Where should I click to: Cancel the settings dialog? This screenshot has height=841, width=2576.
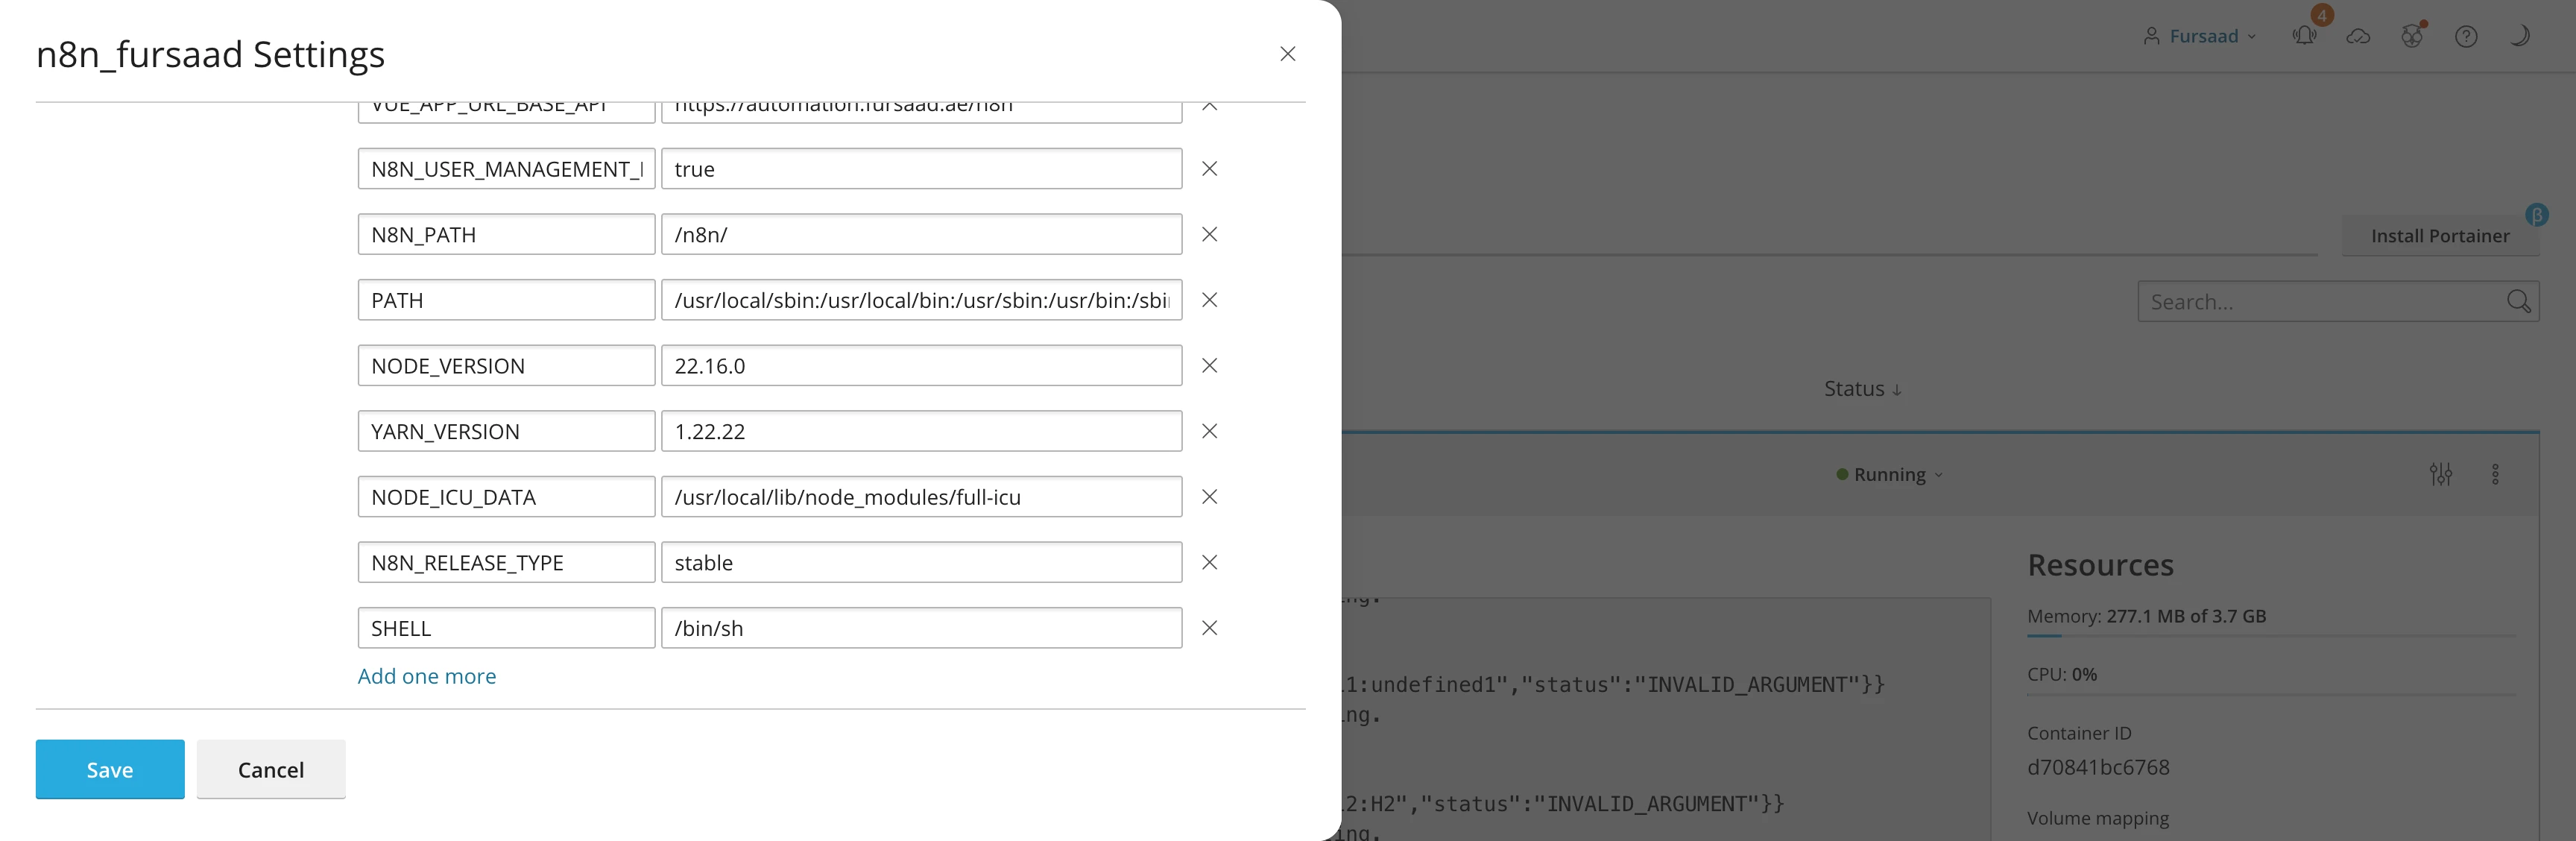[271, 769]
